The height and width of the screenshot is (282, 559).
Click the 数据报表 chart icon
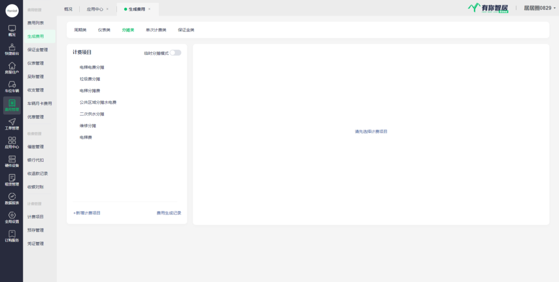coord(12,198)
